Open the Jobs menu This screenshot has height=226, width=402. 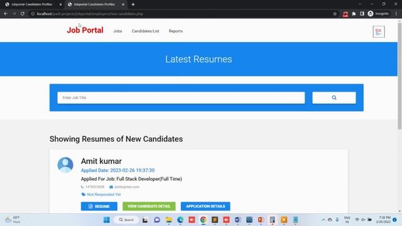(117, 31)
